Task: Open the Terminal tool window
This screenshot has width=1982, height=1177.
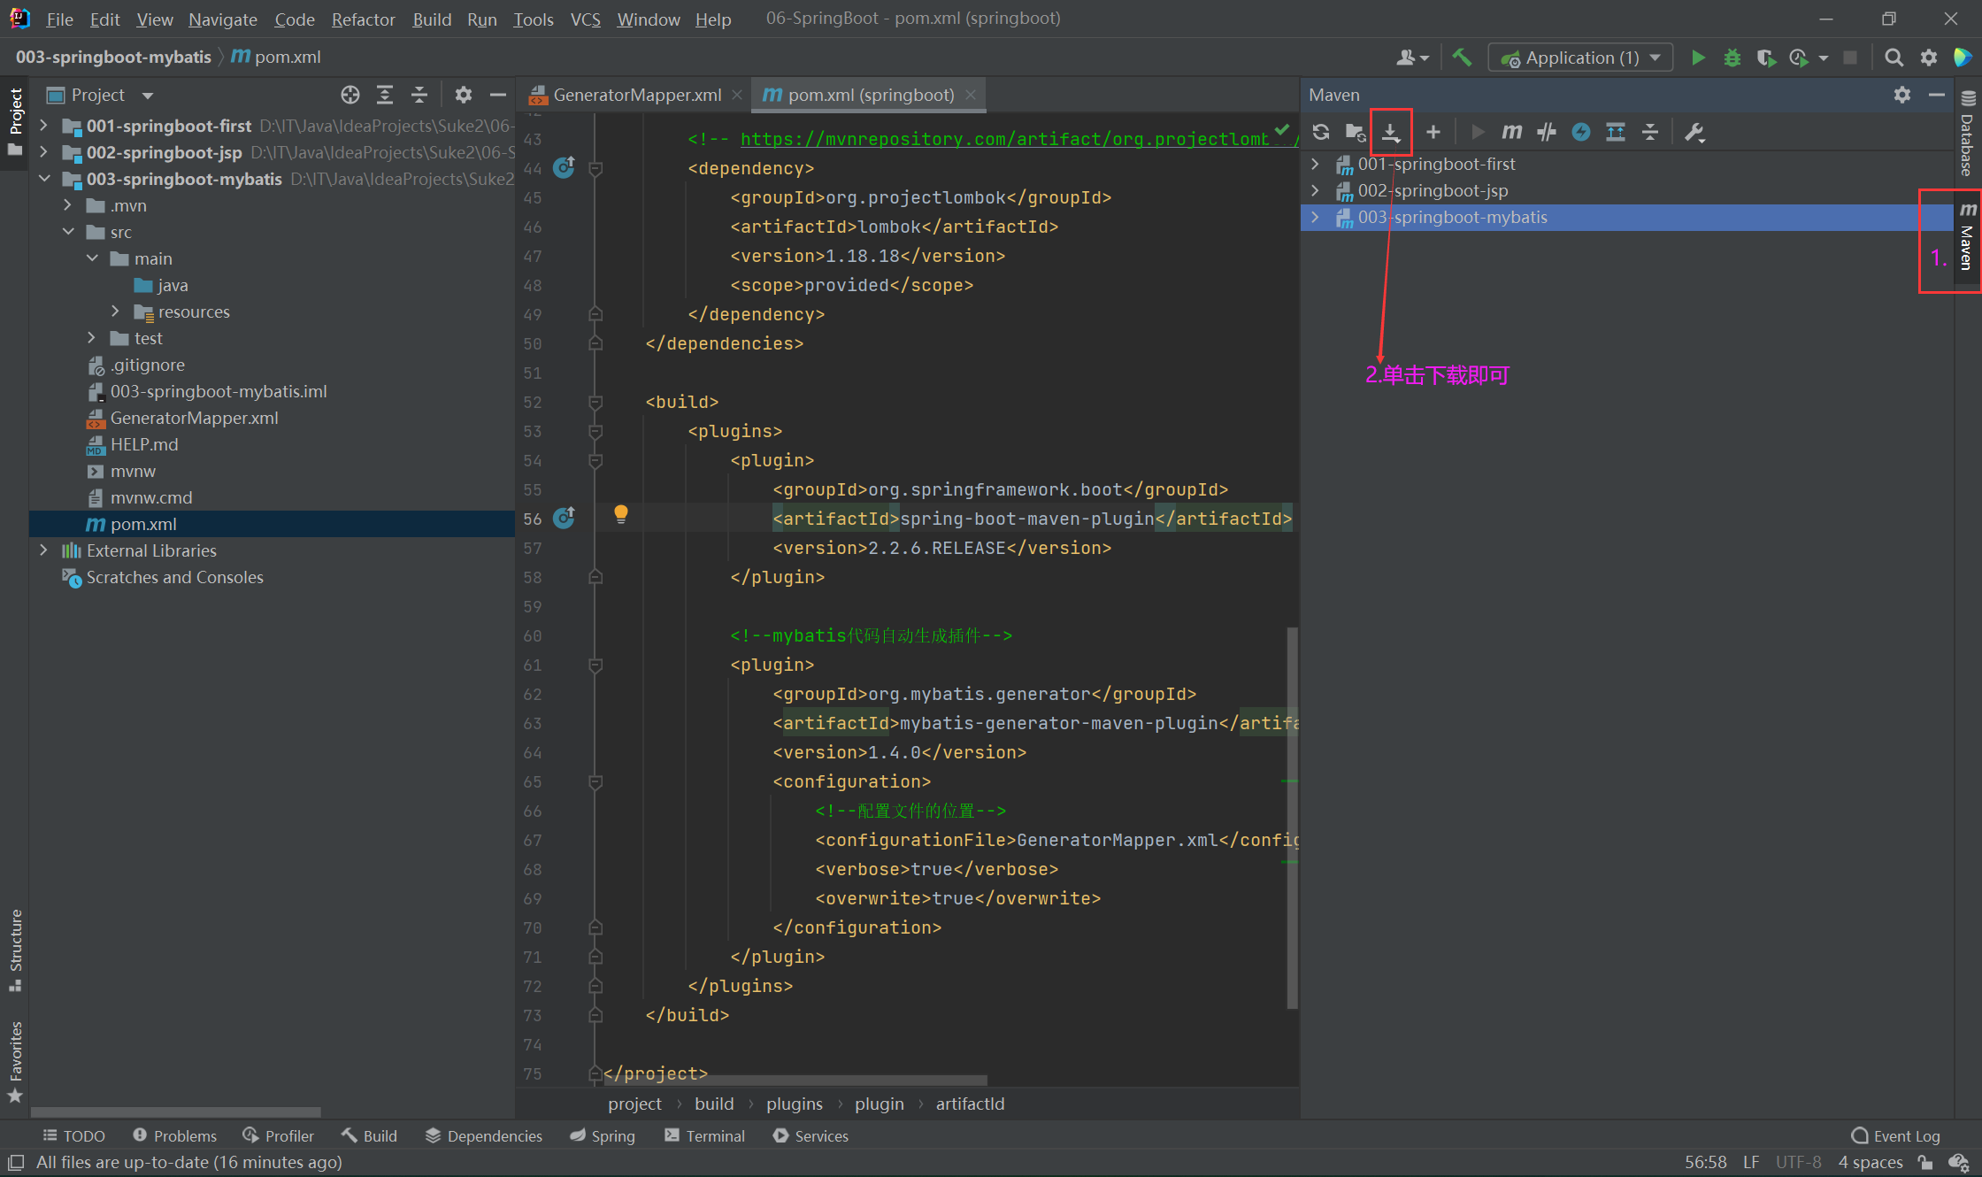Action: tap(705, 1135)
